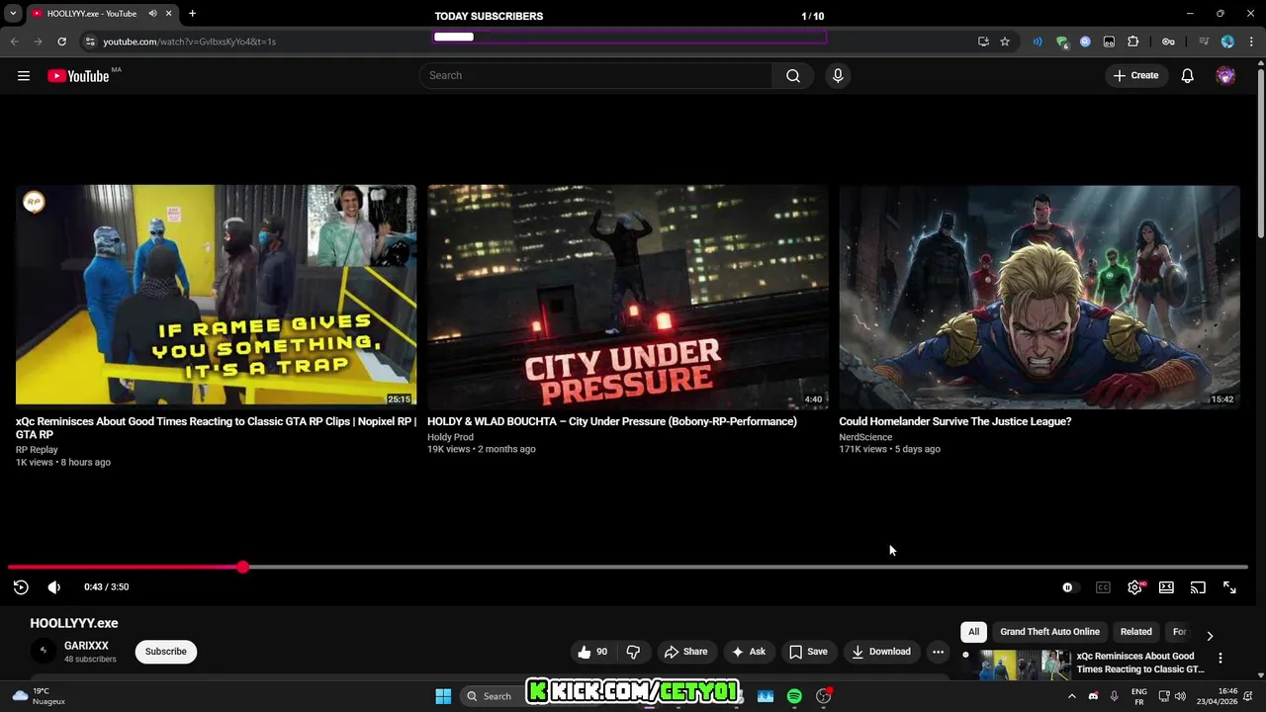Image resolution: width=1266 pixels, height=712 pixels.
Task: Bookmark this page with the star
Action: [1005, 42]
